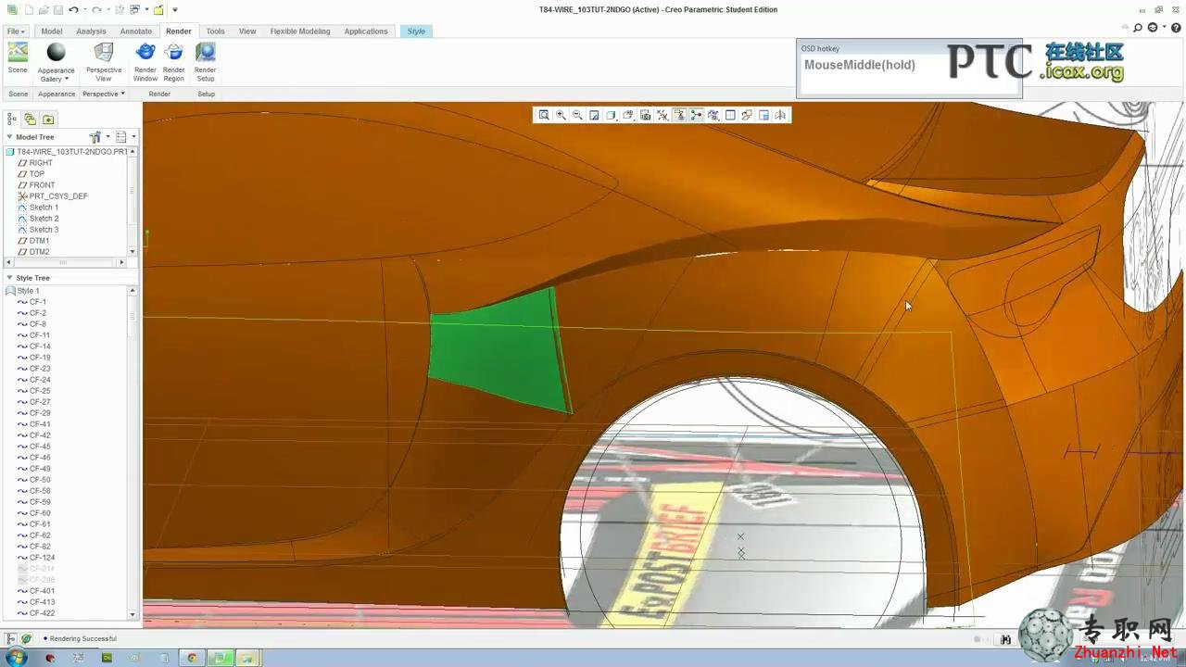This screenshot has width=1186, height=667.
Task: Toggle the Annotation Display icon
Action: (x=679, y=115)
